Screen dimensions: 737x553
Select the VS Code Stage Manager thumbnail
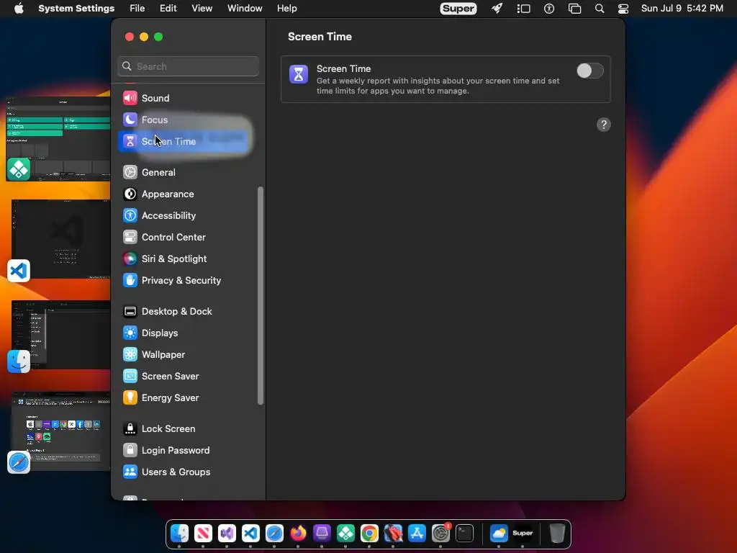(60, 240)
